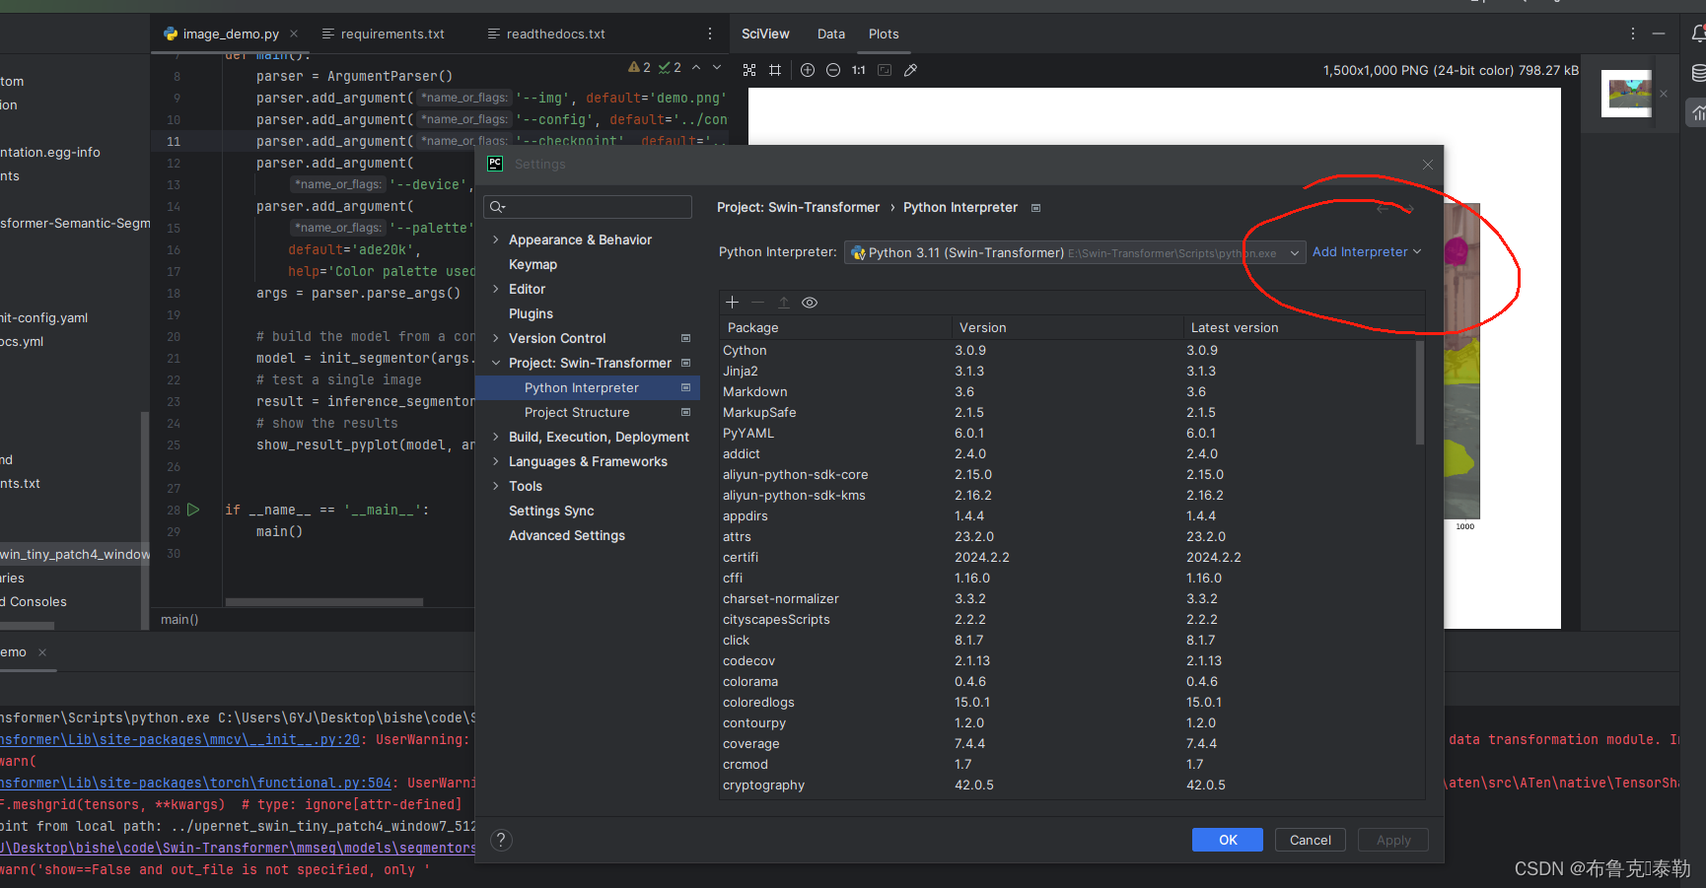Expand Languages & Frameworks group
The image size is (1706, 888).
(496, 461)
